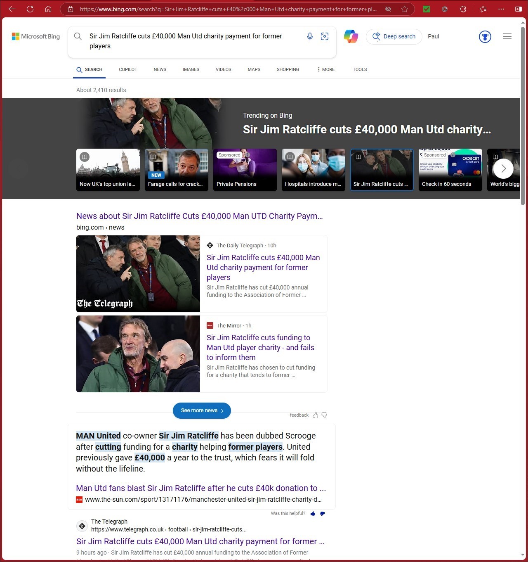
Task: Click About 2,410 results text
Action: pos(101,90)
